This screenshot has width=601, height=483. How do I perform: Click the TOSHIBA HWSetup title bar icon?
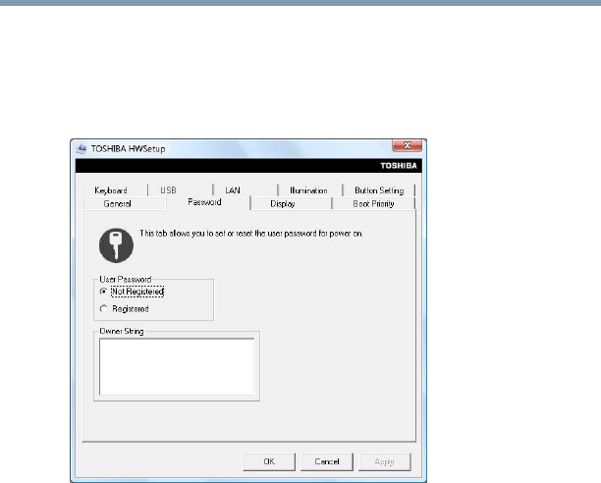pos(82,148)
